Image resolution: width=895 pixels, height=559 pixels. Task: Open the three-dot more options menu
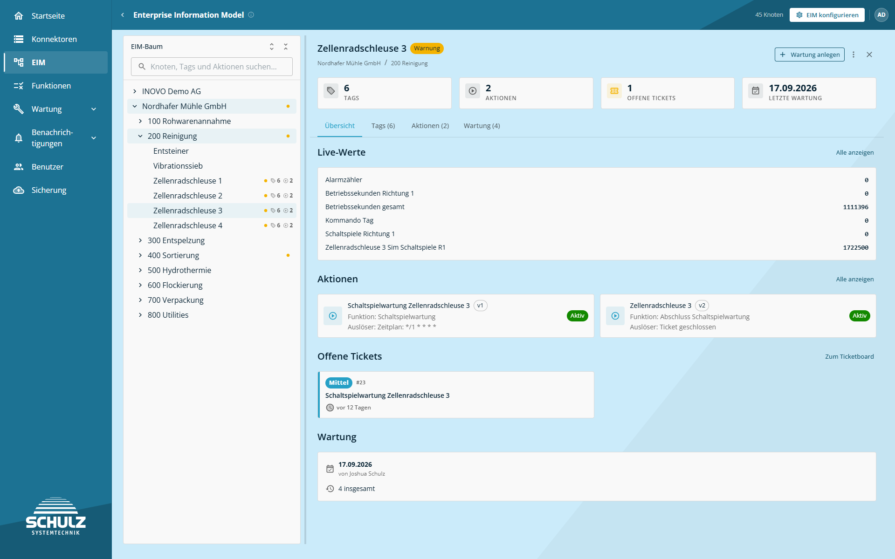coord(854,55)
